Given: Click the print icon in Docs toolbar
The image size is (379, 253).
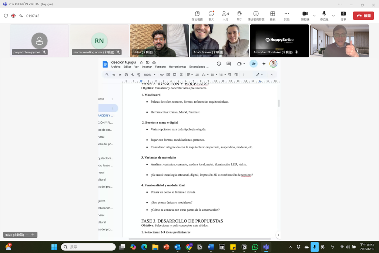Looking at the screenshot, I should [x=126, y=74].
